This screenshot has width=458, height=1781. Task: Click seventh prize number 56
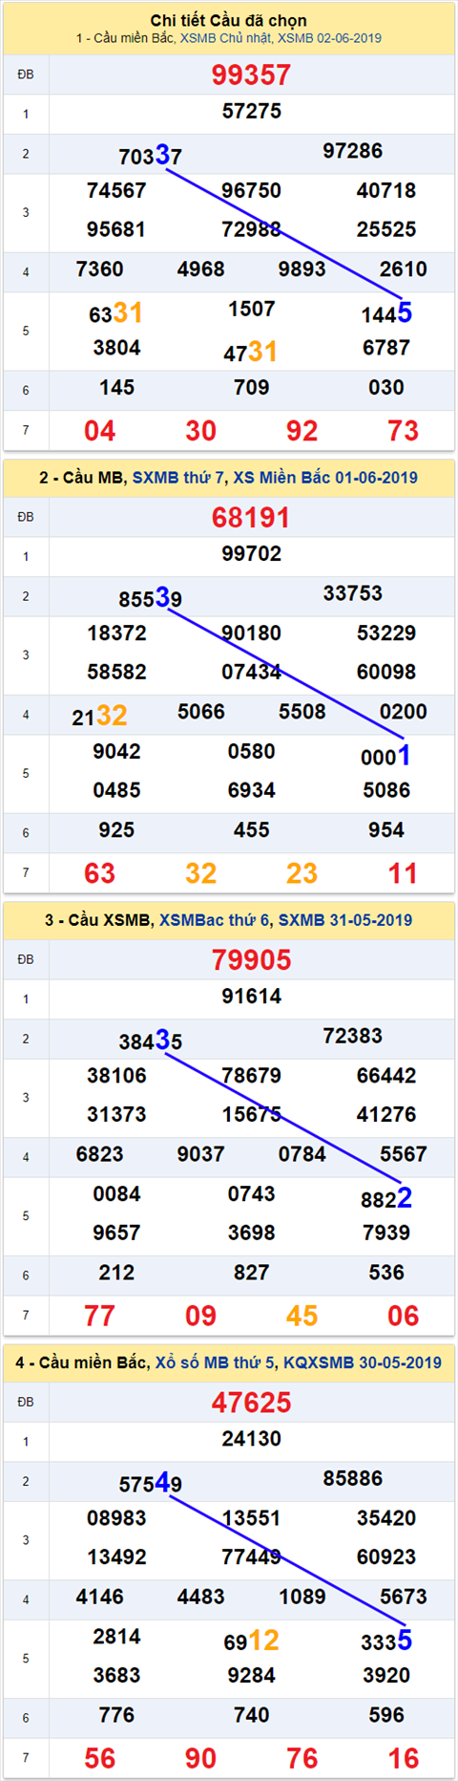tap(100, 1758)
